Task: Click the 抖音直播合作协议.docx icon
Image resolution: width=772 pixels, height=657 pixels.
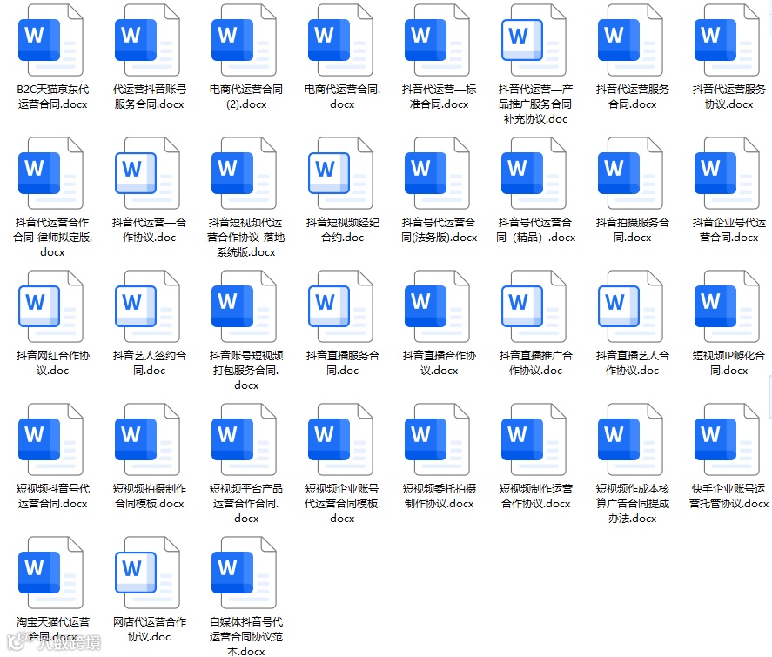Action: coord(437,306)
